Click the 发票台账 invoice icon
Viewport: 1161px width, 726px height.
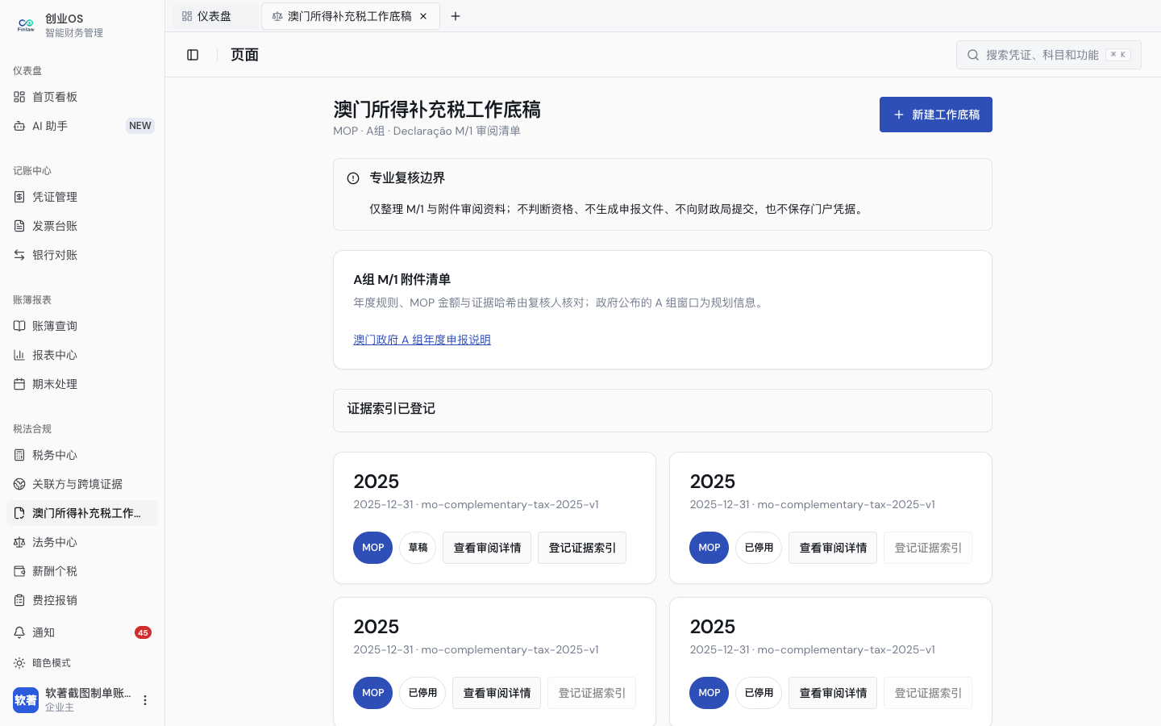coord(19,226)
